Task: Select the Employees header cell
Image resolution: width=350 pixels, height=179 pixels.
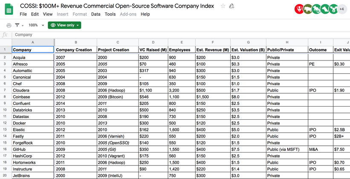Action: click(x=182, y=50)
